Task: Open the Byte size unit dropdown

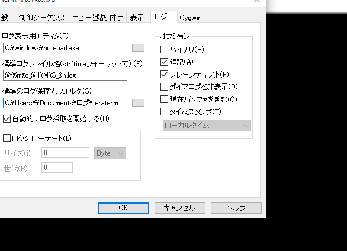Action: tap(110, 153)
